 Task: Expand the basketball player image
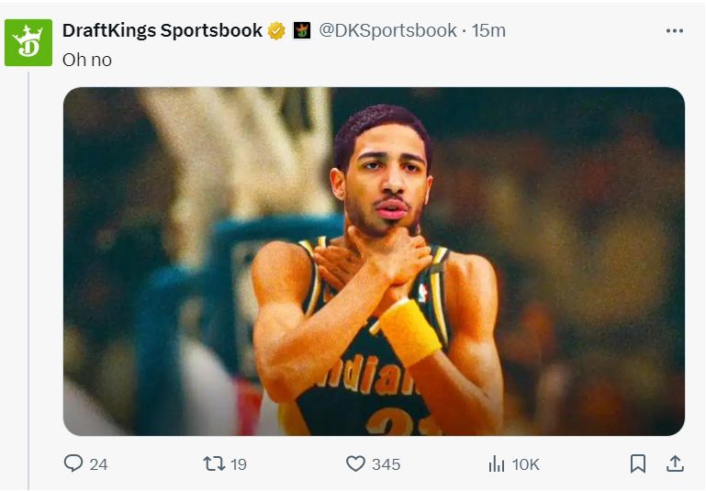tap(374, 261)
